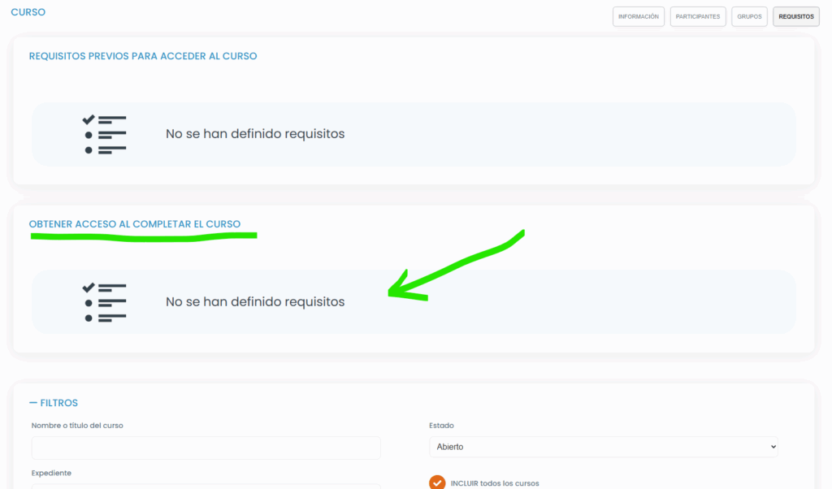Click the CURSO heading at top left
This screenshot has height=489, width=832.
tap(28, 12)
